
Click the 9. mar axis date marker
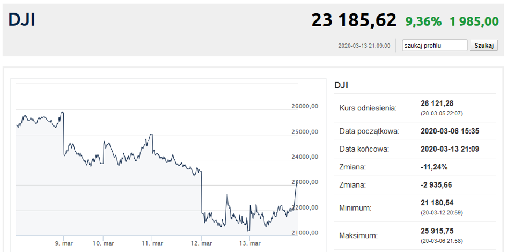point(63,243)
